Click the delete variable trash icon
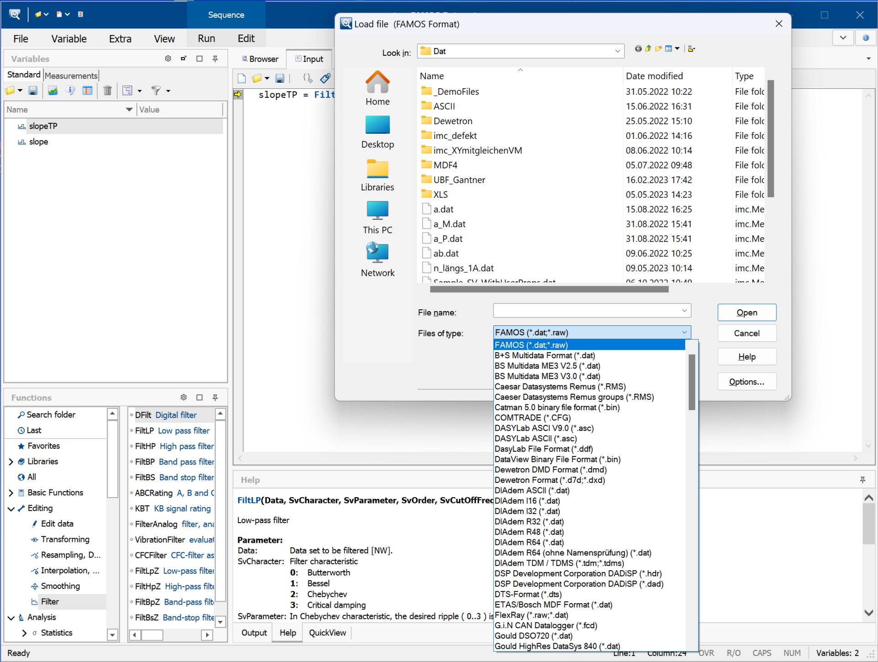This screenshot has height=662, width=878. click(x=107, y=91)
